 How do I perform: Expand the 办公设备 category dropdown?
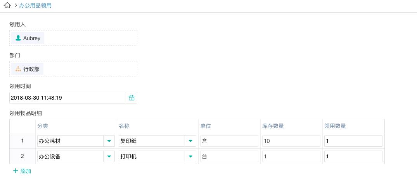pos(109,156)
